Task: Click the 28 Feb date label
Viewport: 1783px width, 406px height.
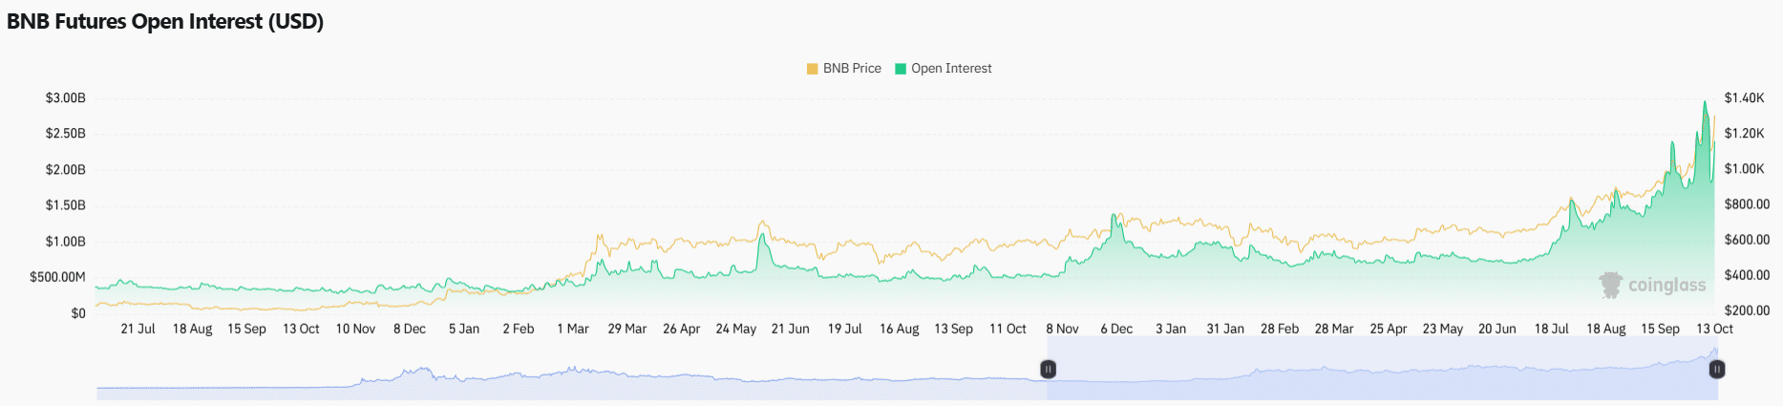Action: tap(1280, 329)
